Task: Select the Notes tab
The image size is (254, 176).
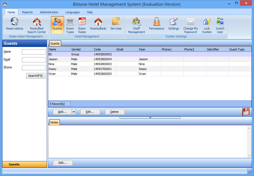Action: pyautogui.click(x=54, y=122)
